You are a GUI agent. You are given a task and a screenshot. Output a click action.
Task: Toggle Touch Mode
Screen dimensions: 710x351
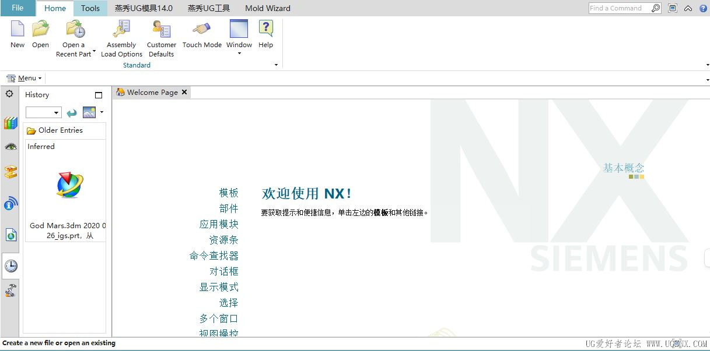(x=202, y=29)
